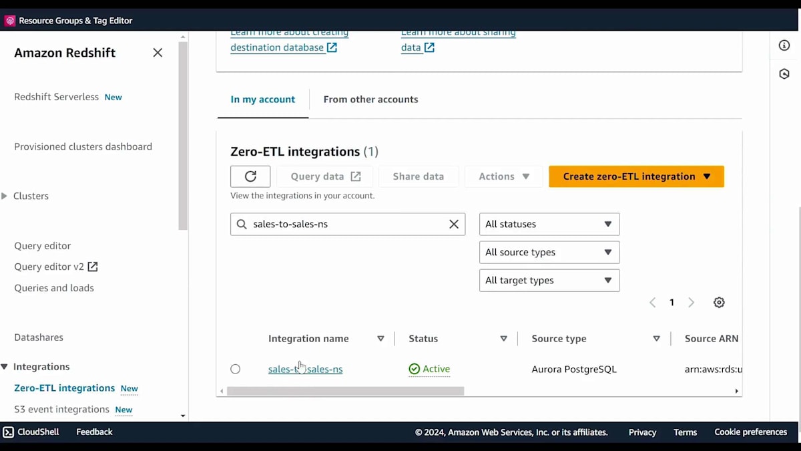Click the Resource Groups & Tag Editor icon

[x=10, y=21]
